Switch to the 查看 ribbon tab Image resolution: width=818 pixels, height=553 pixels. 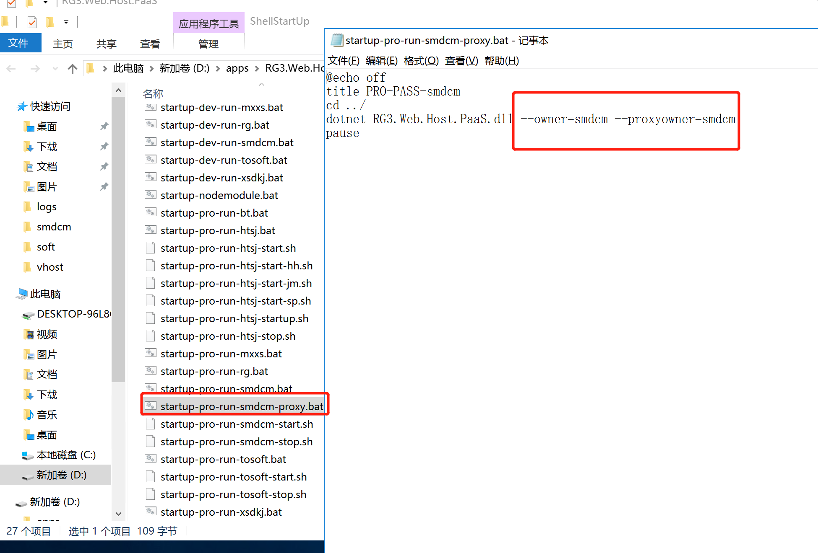(150, 44)
